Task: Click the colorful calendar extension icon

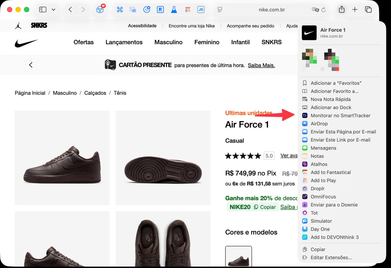Action: coord(188,10)
